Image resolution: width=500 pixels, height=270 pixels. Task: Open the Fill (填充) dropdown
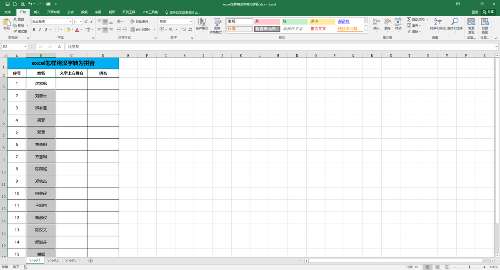414,25
